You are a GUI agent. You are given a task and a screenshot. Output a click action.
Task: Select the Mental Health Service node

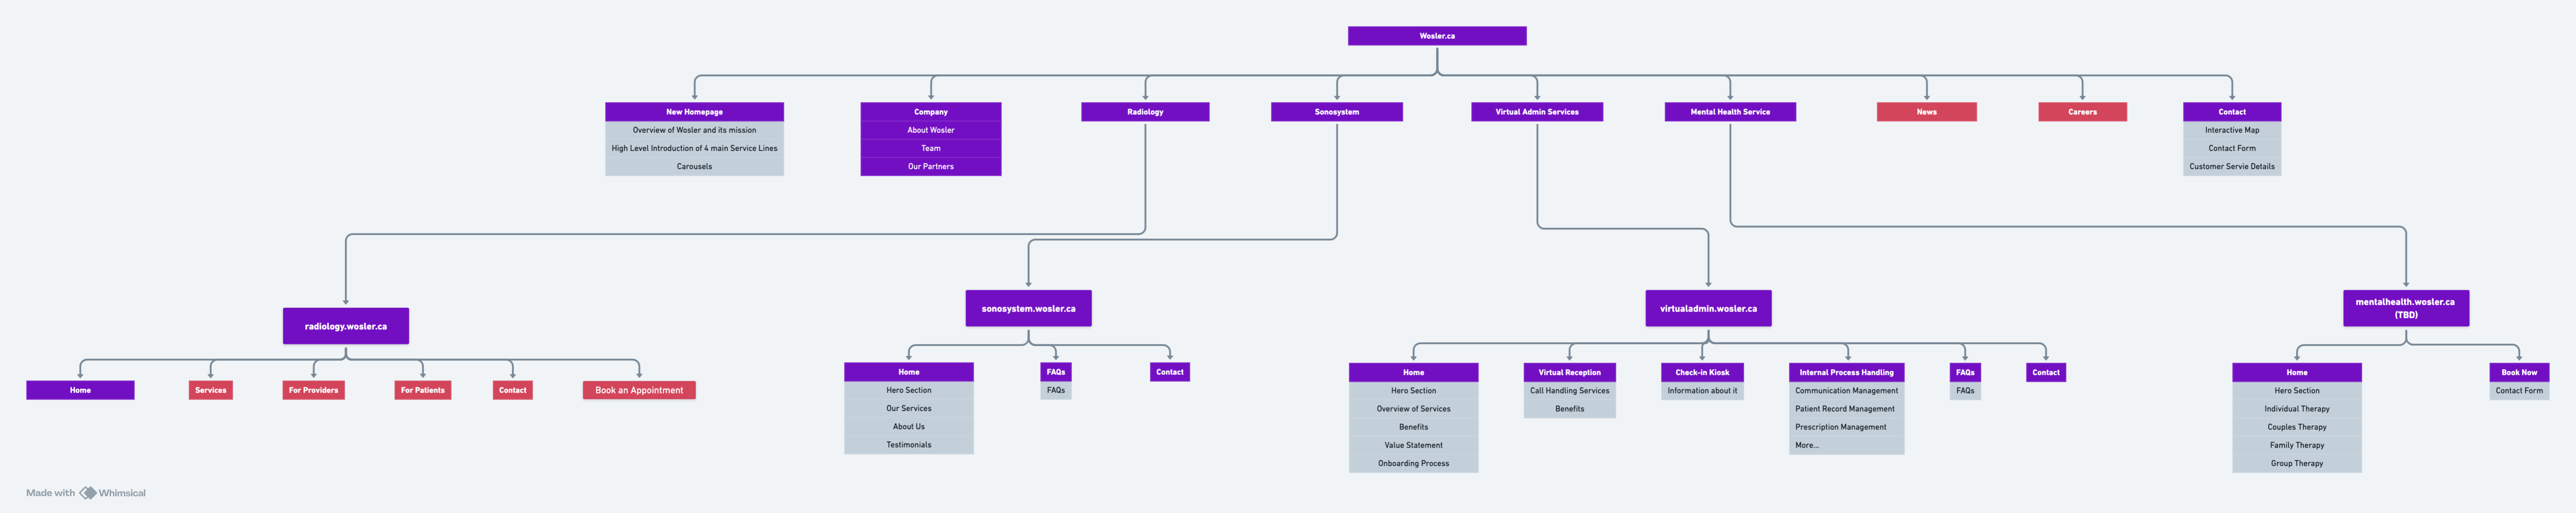[1729, 111]
